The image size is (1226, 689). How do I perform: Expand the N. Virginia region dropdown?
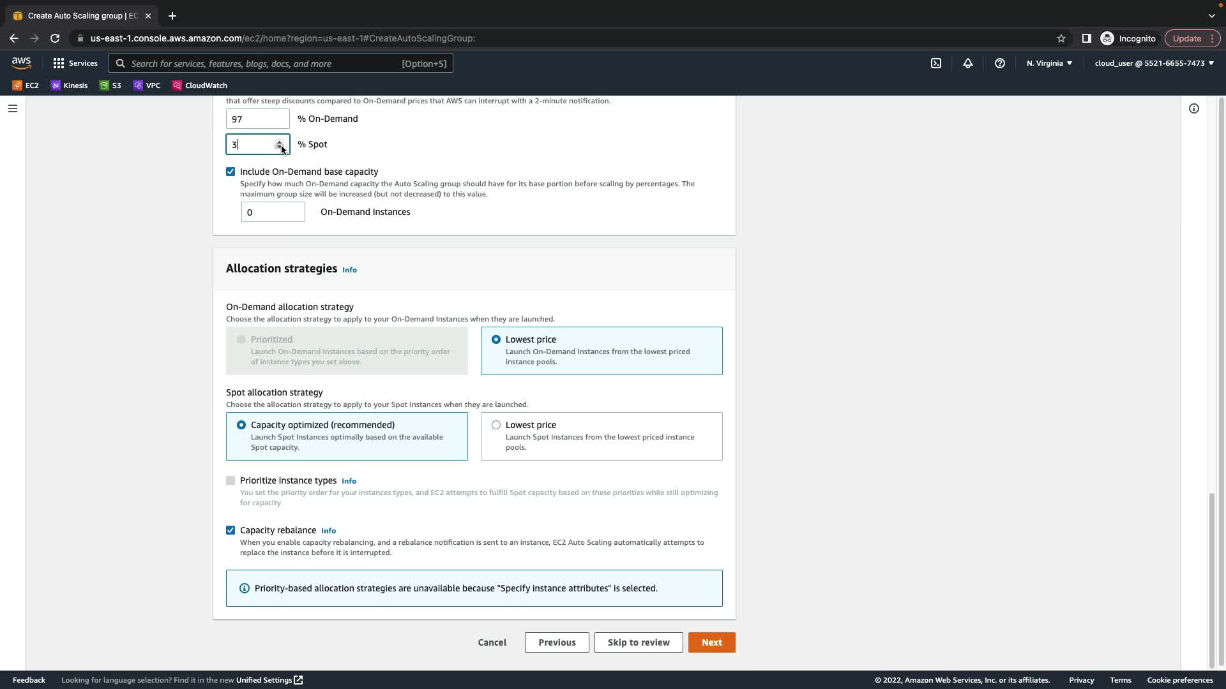click(1049, 63)
